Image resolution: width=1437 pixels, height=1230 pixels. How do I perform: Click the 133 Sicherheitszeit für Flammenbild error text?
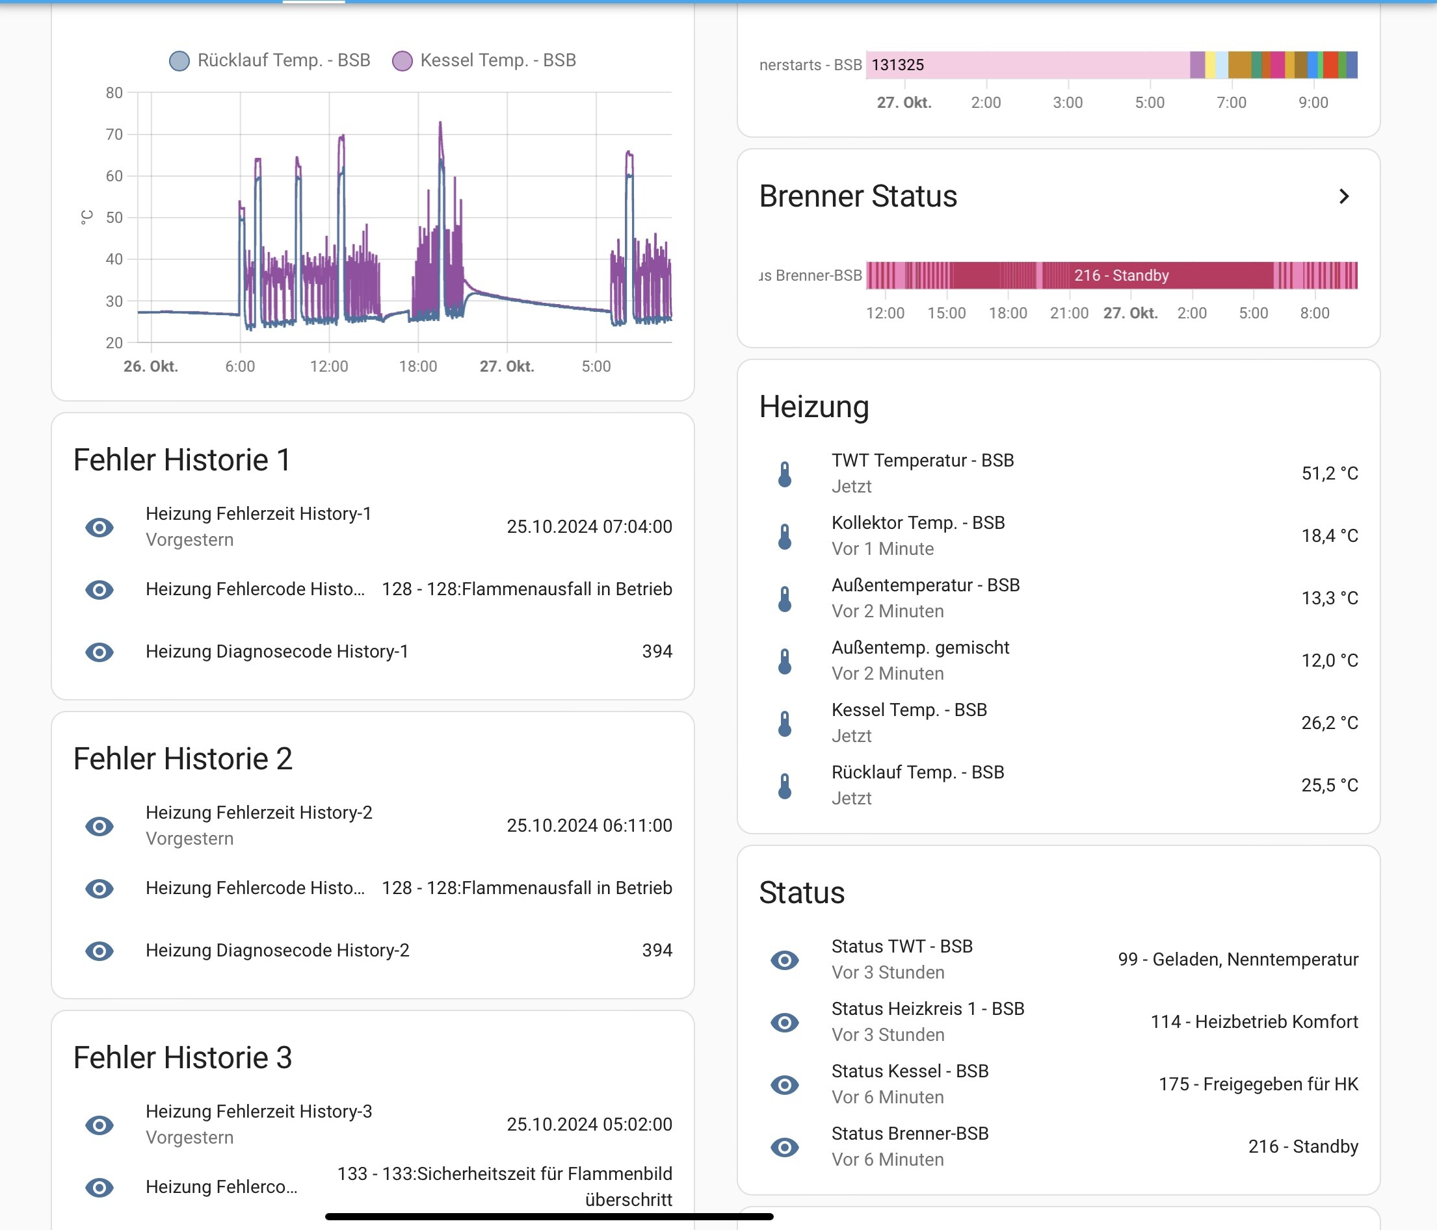pos(505,1186)
